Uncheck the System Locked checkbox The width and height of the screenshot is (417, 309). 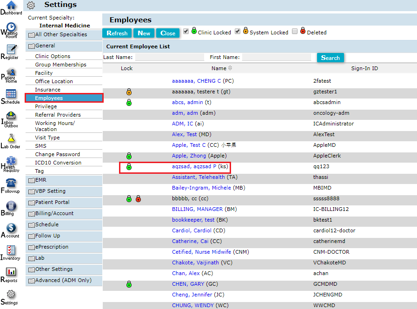click(237, 31)
